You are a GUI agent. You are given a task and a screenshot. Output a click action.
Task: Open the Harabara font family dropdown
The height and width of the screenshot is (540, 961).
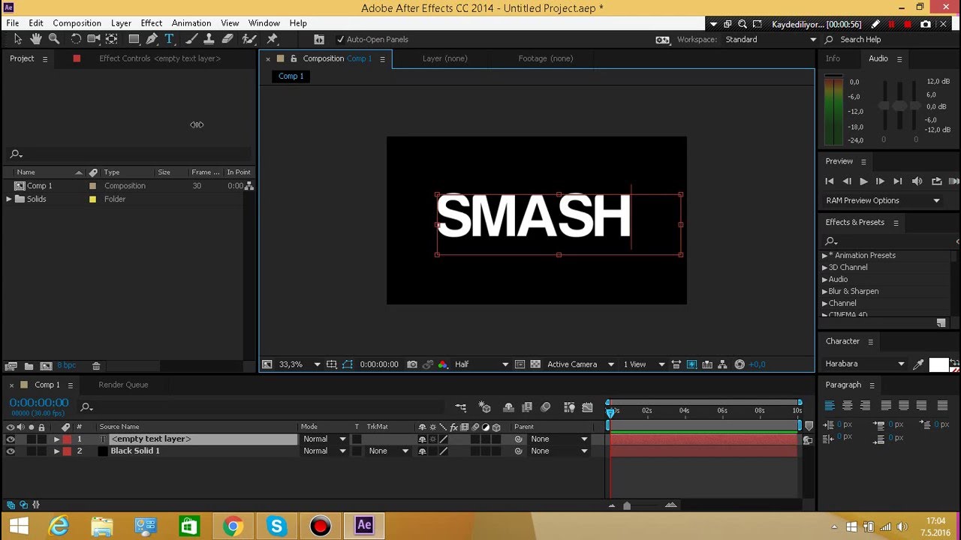click(866, 364)
